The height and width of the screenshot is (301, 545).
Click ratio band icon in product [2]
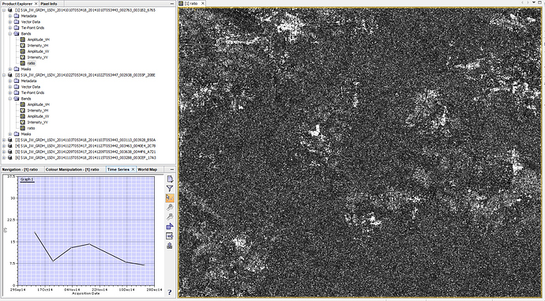tap(23, 128)
